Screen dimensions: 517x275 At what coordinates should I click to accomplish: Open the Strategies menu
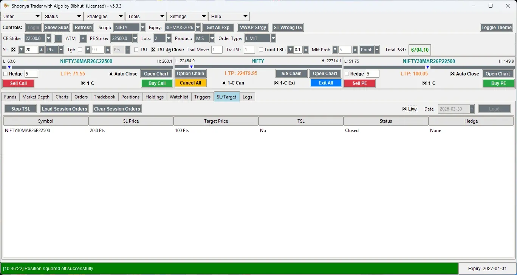pos(104,17)
